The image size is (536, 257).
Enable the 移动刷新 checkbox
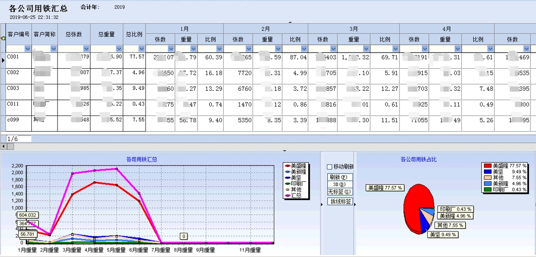pos(329,167)
